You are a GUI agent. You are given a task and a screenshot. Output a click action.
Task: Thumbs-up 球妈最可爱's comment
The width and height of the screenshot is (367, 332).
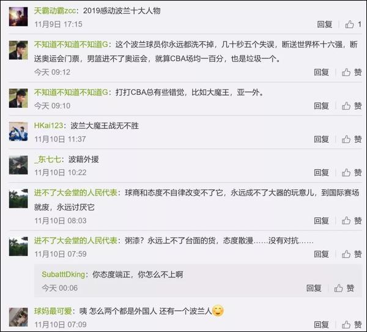pos(346,325)
